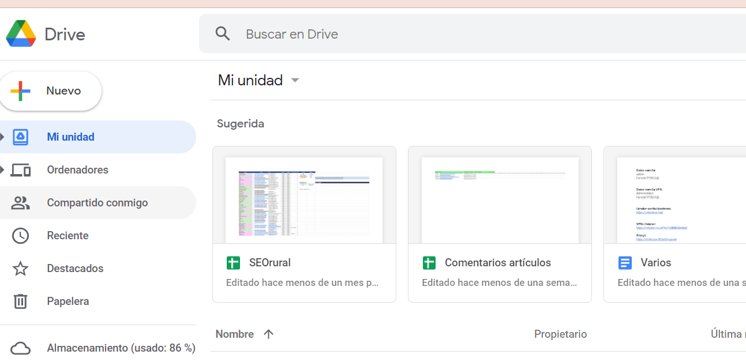Screen dimensions: 746x362
Task: Click the Destacados star icon
Action: pos(21,268)
